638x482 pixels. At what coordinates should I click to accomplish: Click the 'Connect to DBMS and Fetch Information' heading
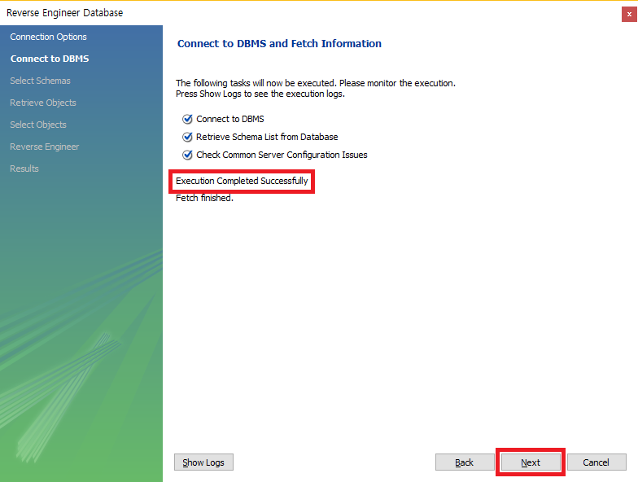coord(280,44)
